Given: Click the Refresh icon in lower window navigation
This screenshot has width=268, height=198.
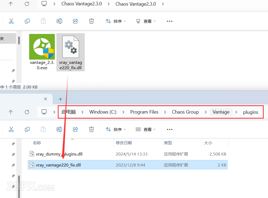Looking at the screenshot, I should tap(27, 112).
